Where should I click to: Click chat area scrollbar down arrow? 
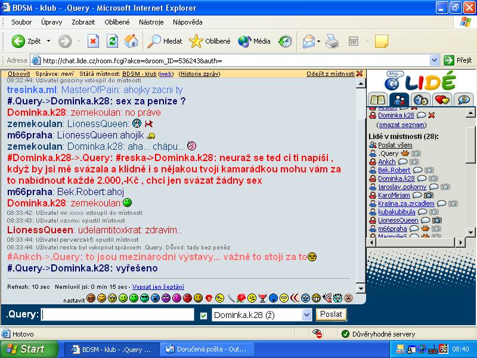[x=361, y=288]
